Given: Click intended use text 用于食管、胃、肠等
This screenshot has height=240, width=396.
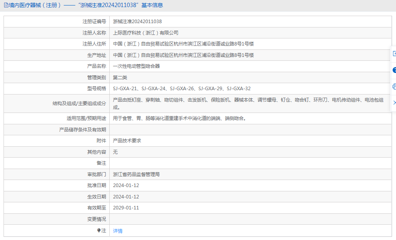Looking at the screenshot, I should [x=179, y=118].
